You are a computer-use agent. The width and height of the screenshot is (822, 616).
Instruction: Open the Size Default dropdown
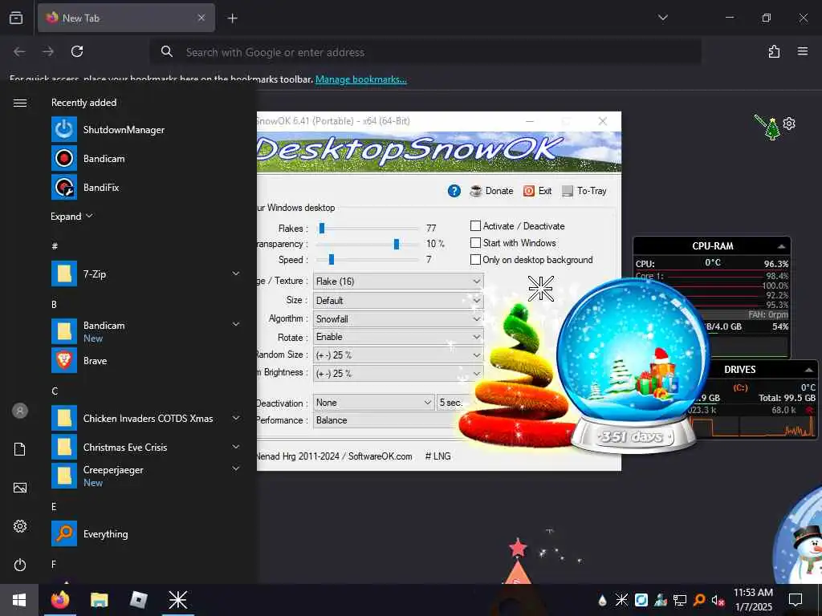[398, 301]
